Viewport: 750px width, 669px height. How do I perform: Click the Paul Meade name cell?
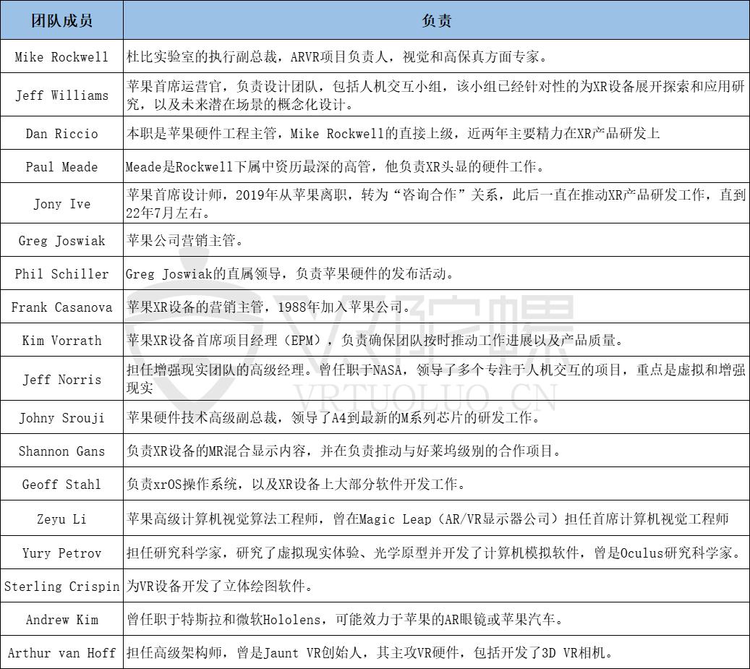61,167
